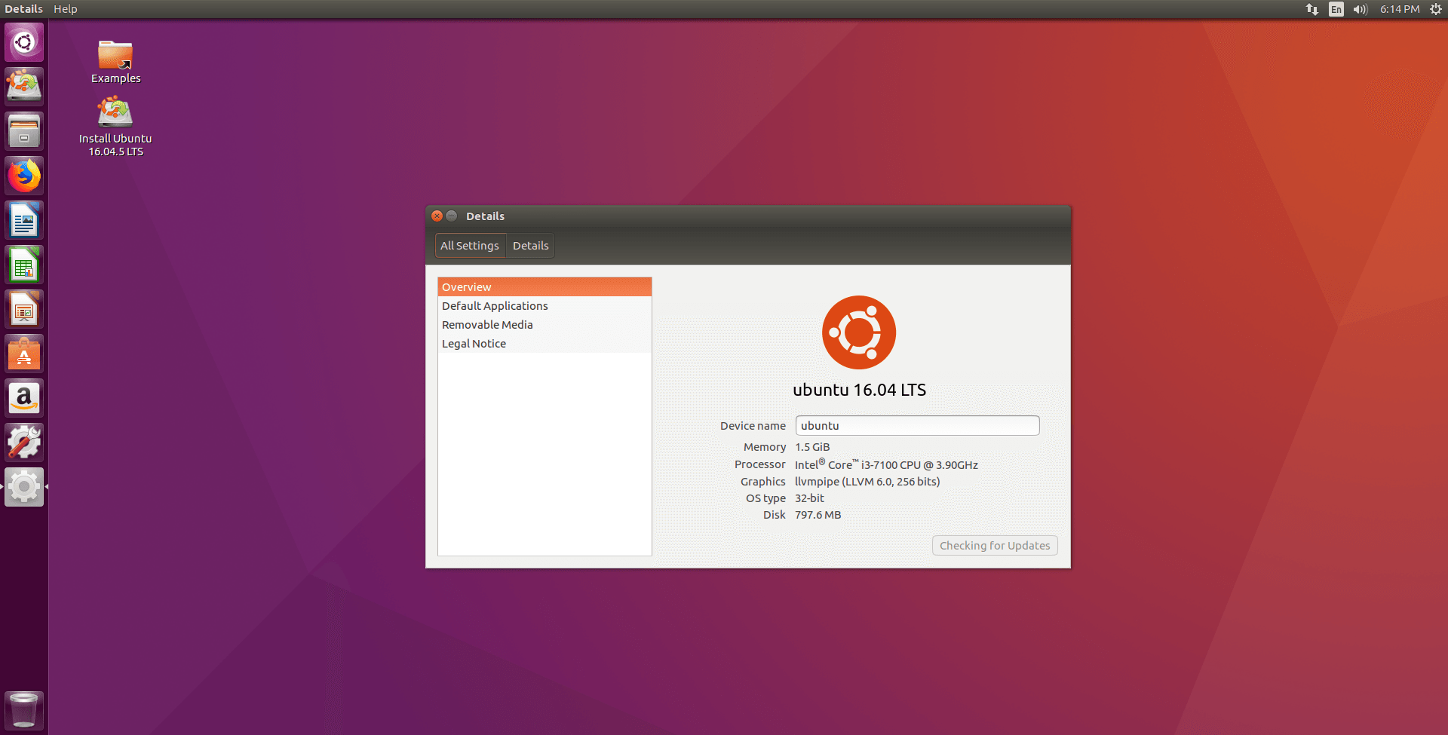Select Default Applications in the sidebar
1448x735 pixels.
tap(545, 306)
